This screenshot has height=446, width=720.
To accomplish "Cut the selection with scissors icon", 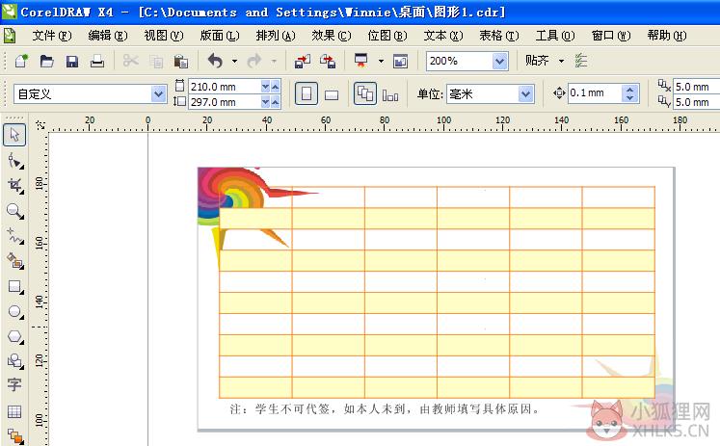I will click(x=131, y=61).
